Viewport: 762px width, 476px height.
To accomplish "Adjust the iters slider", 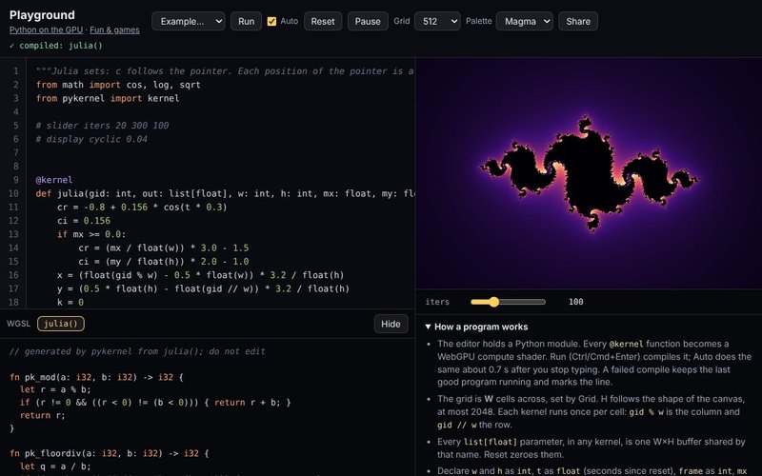I will (508, 302).
